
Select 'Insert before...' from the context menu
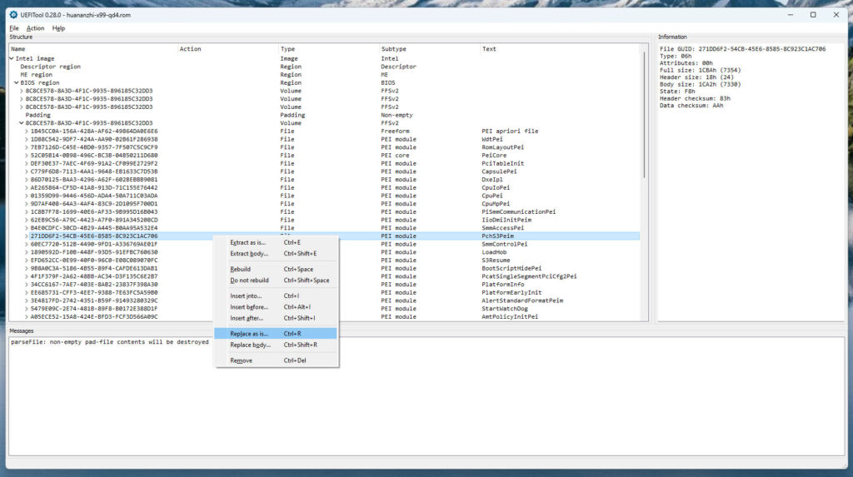249,307
